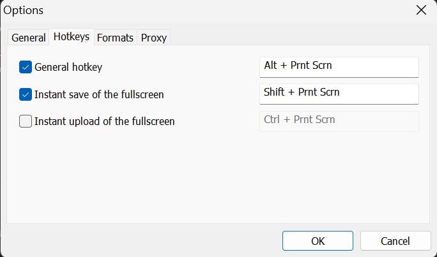Go to the Proxy tab
The height and width of the screenshot is (257, 437).
pyautogui.click(x=153, y=38)
